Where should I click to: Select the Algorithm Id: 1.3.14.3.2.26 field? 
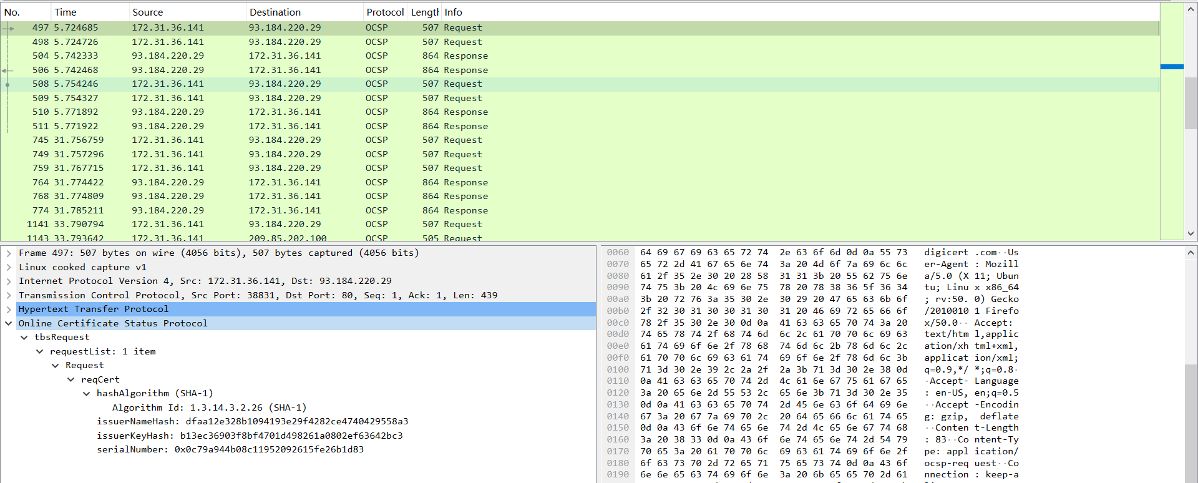pyautogui.click(x=209, y=407)
